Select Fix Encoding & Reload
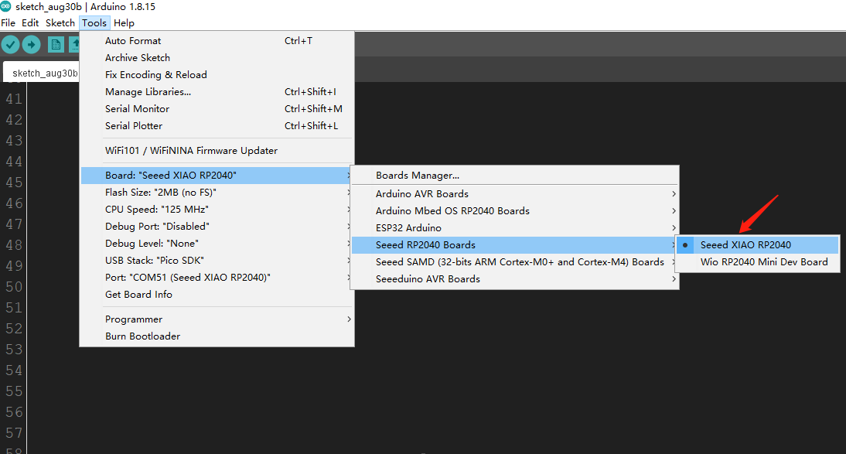 pos(217,74)
